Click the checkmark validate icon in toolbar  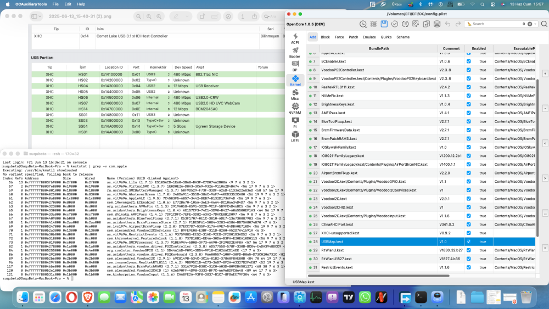(395, 24)
